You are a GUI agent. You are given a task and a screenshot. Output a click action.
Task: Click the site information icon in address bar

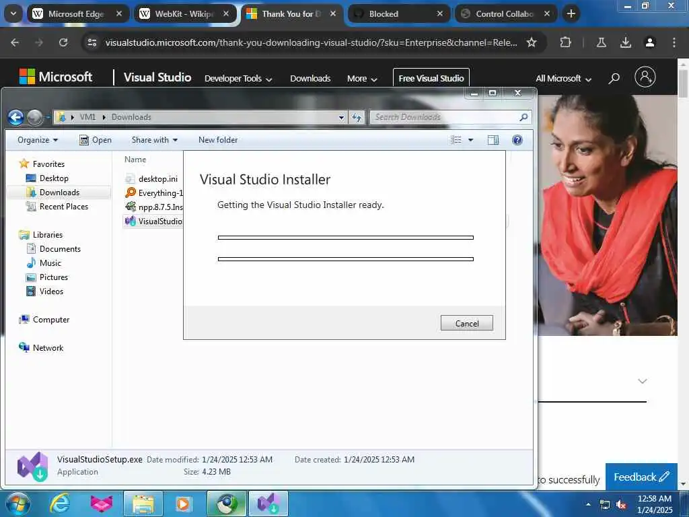(92, 42)
